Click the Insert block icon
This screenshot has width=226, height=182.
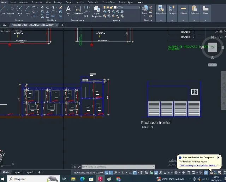(x=145, y=10)
